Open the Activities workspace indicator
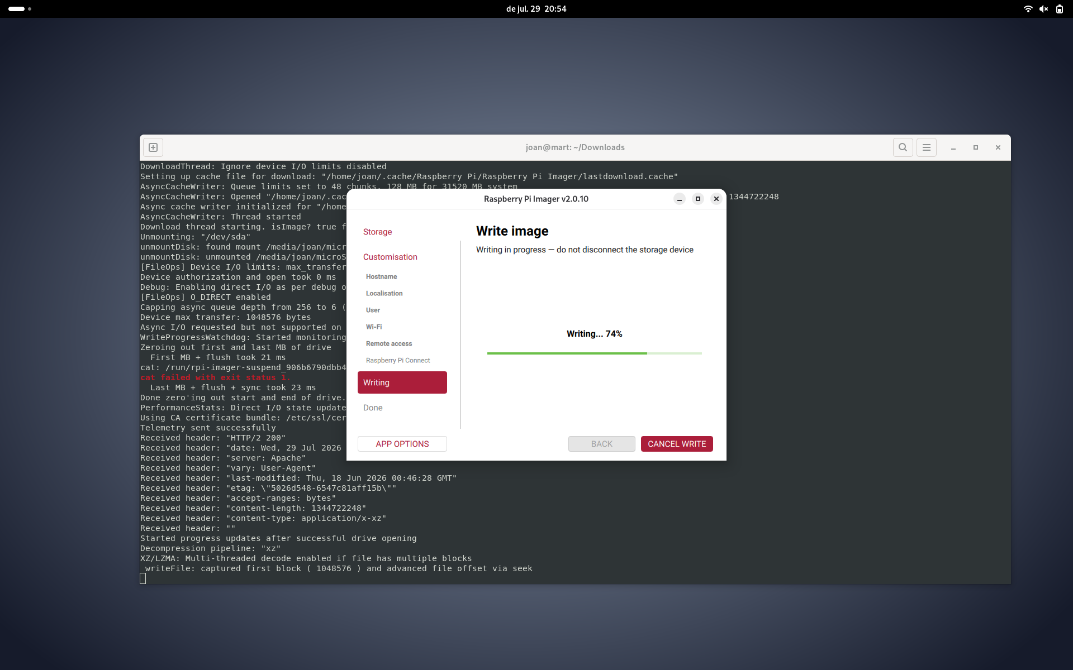The image size is (1073, 670). click(x=20, y=9)
